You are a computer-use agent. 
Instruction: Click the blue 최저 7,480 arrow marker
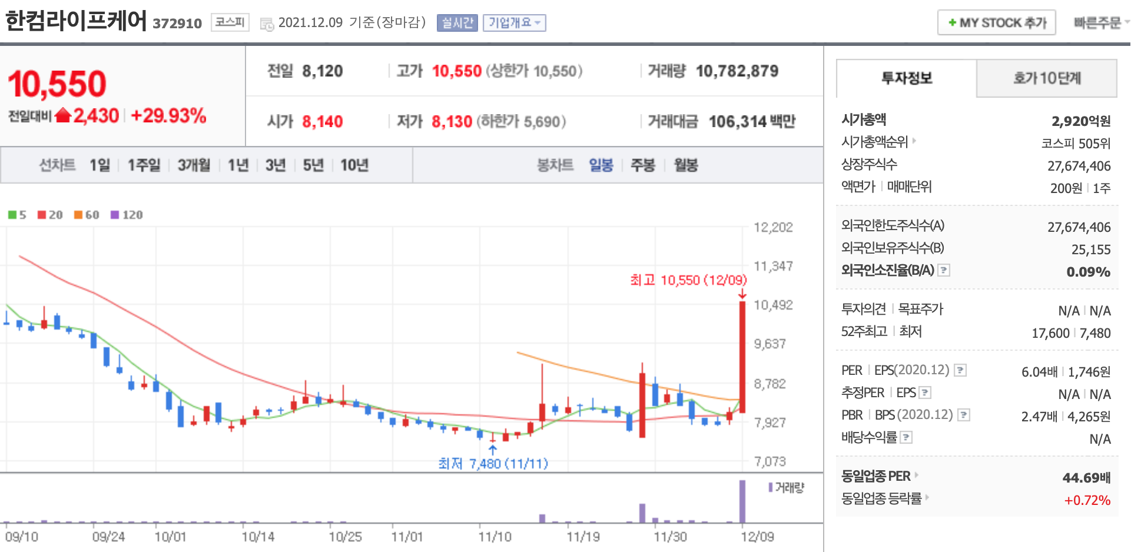pyautogui.click(x=492, y=450)
